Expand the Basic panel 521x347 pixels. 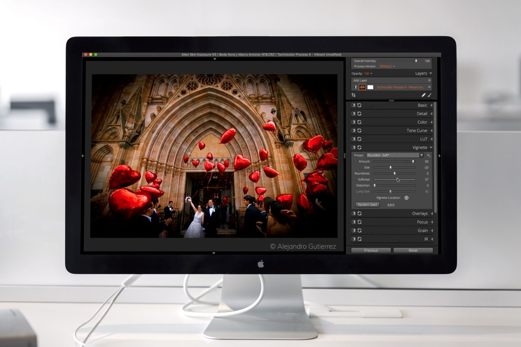432,105
